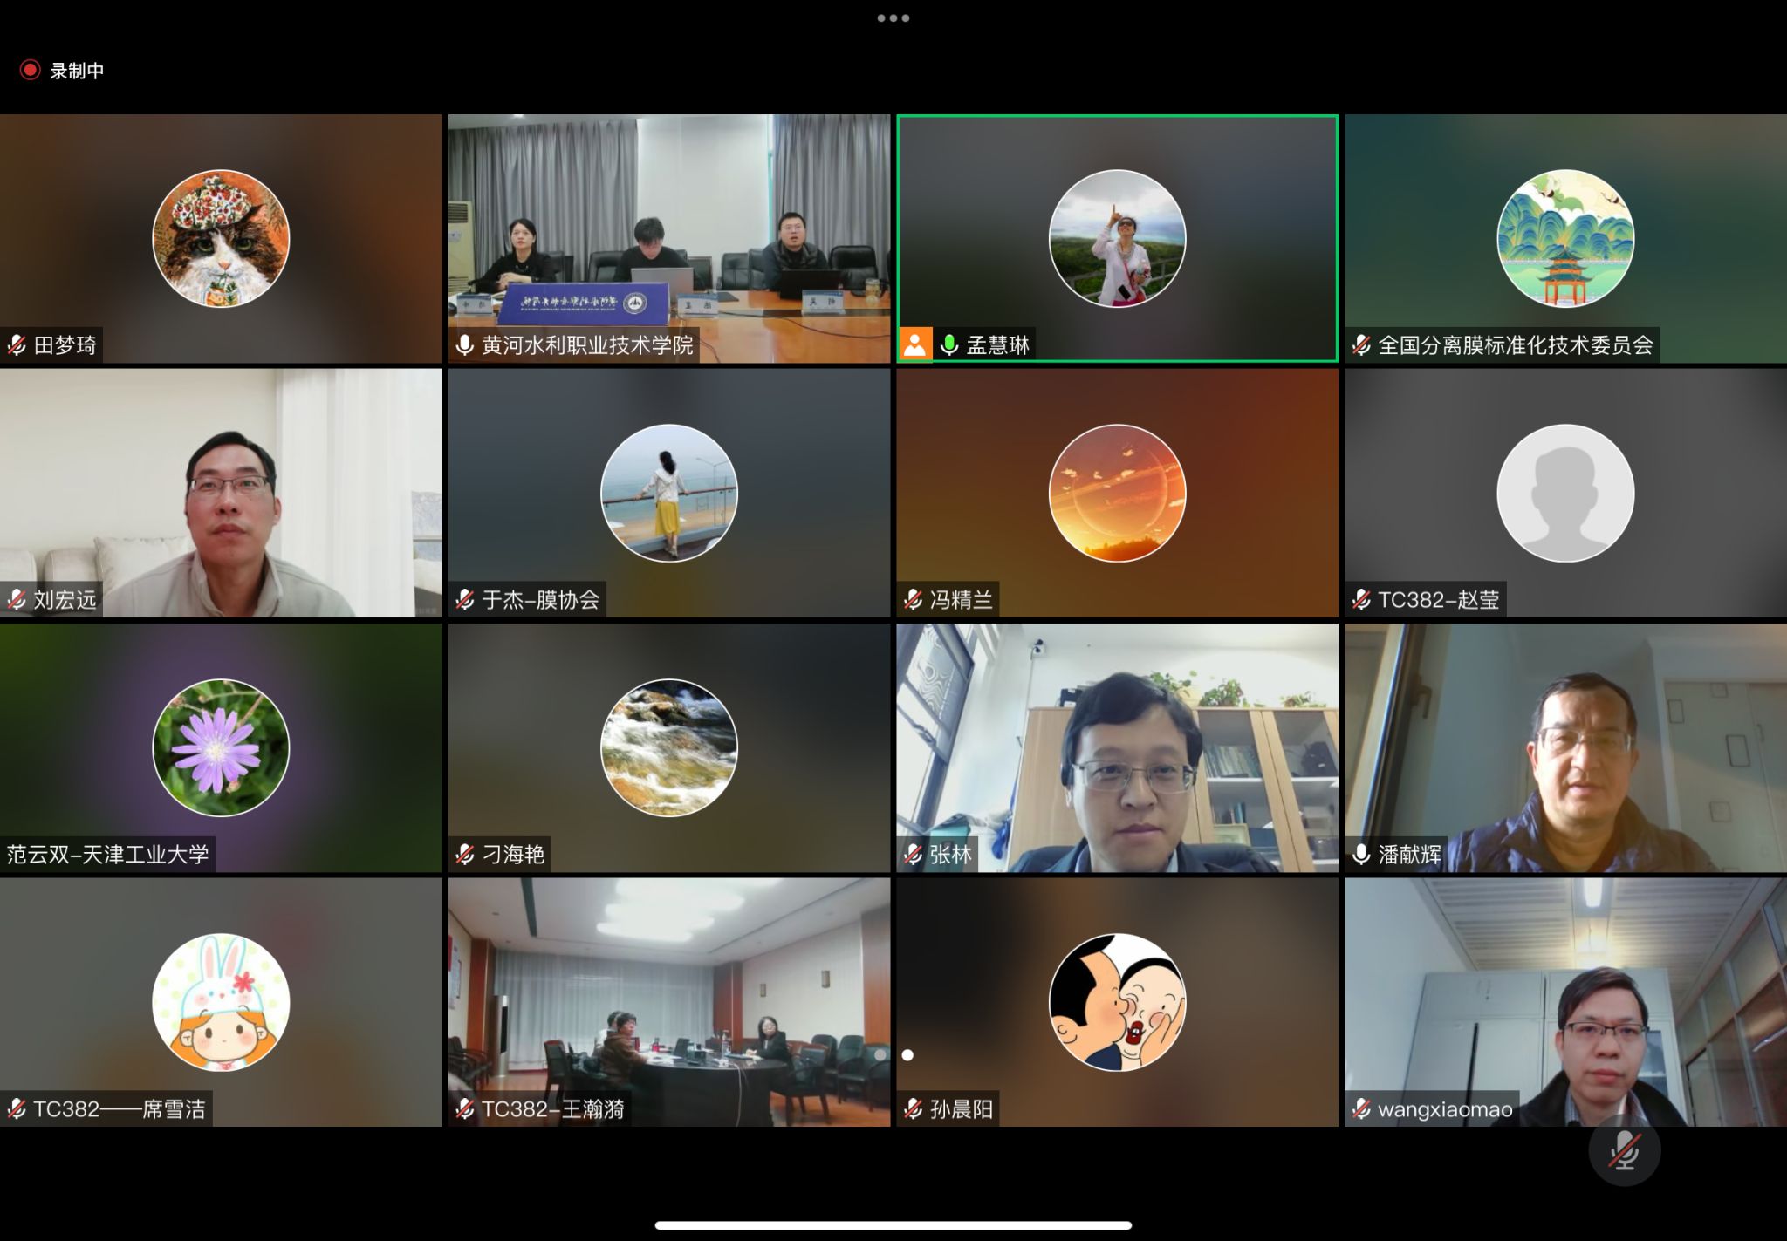This screenshot has height=1241, width=1787.
Task: Click the muted mic icon beside wangxiaomao
Action: point(1361,1108)
